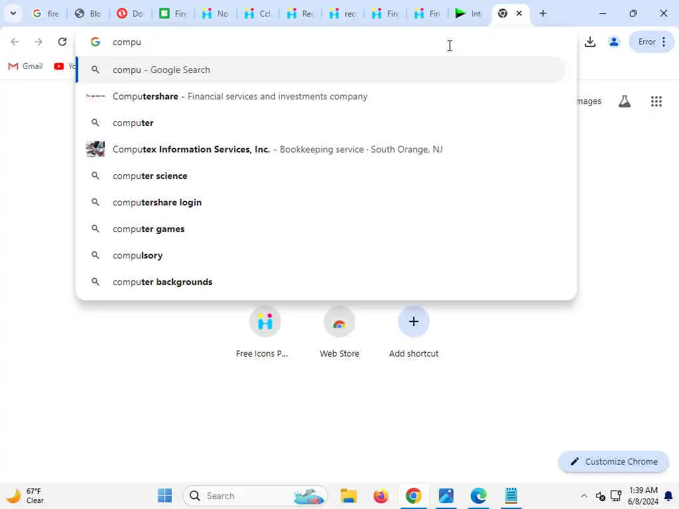Select 'computershare login' suggestion
This screenshot has height=509, width=679.
tap(321, 202)
